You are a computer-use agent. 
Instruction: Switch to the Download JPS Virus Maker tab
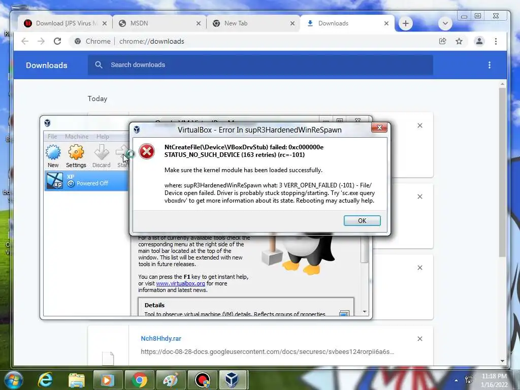[x=65, y=23]
